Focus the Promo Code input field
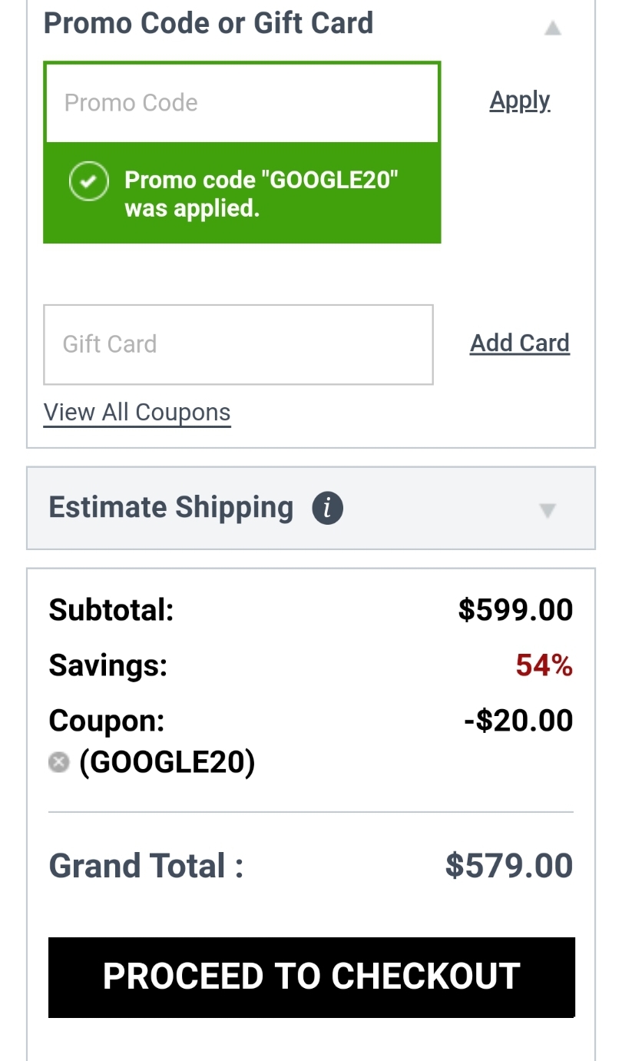 (242, 103)
